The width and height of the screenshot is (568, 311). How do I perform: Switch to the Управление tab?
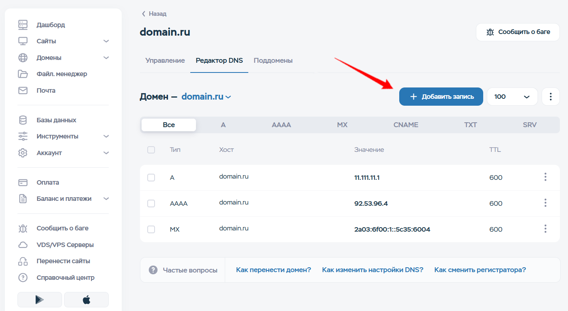click(x=165, y=61)
